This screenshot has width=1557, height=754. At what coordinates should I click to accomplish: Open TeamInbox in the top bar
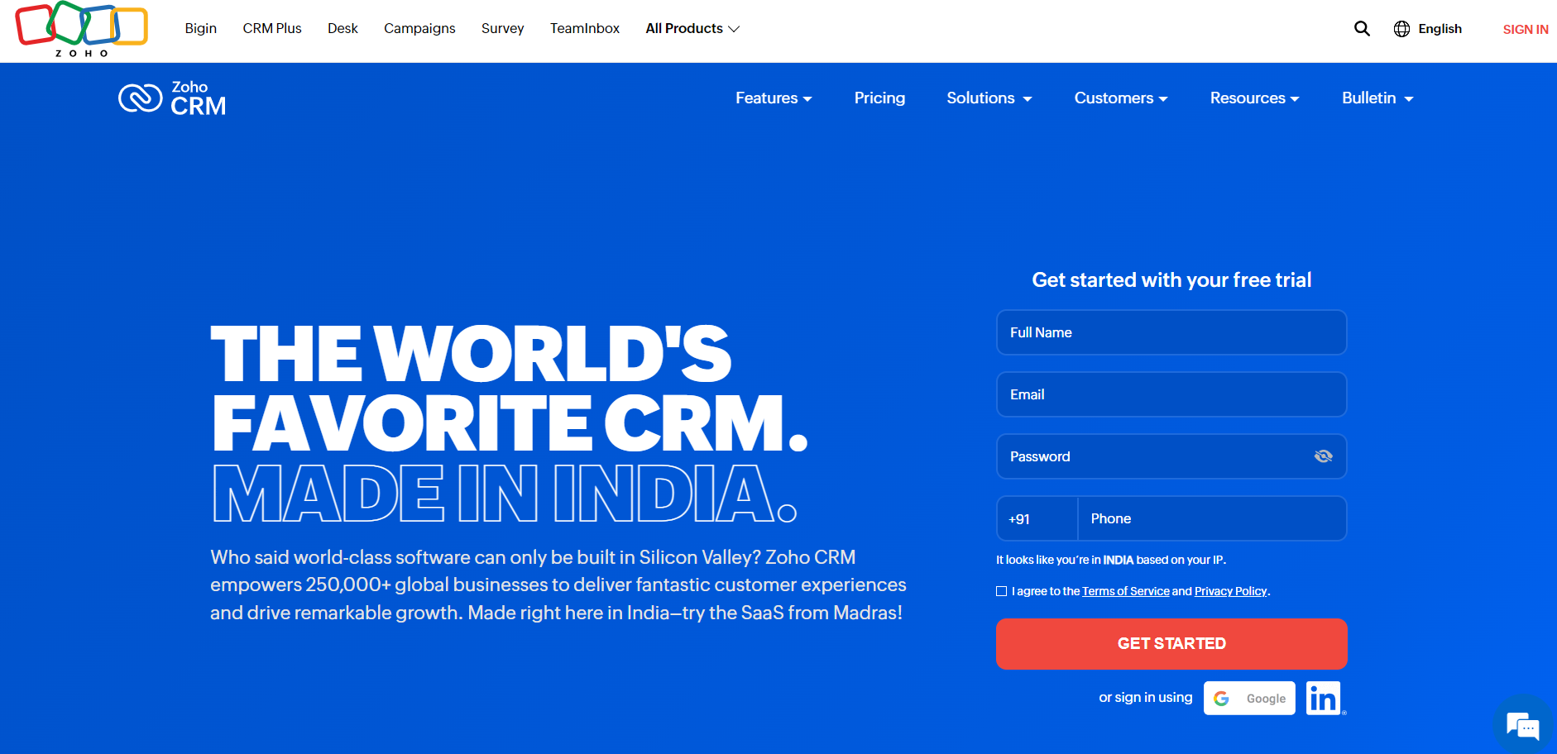coord(585,29)
